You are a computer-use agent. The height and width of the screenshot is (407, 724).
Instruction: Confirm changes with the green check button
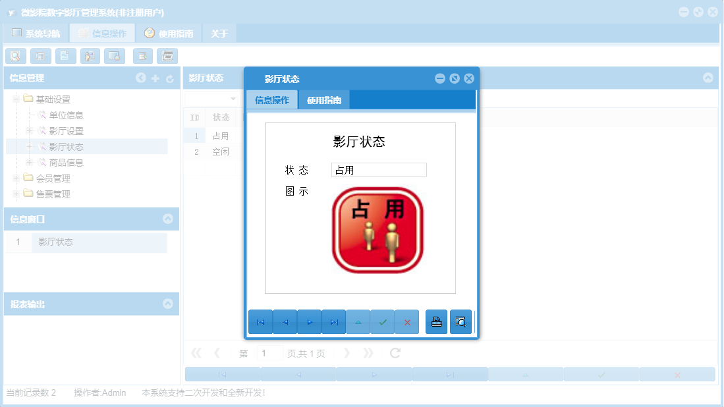[x=382, y=321]
